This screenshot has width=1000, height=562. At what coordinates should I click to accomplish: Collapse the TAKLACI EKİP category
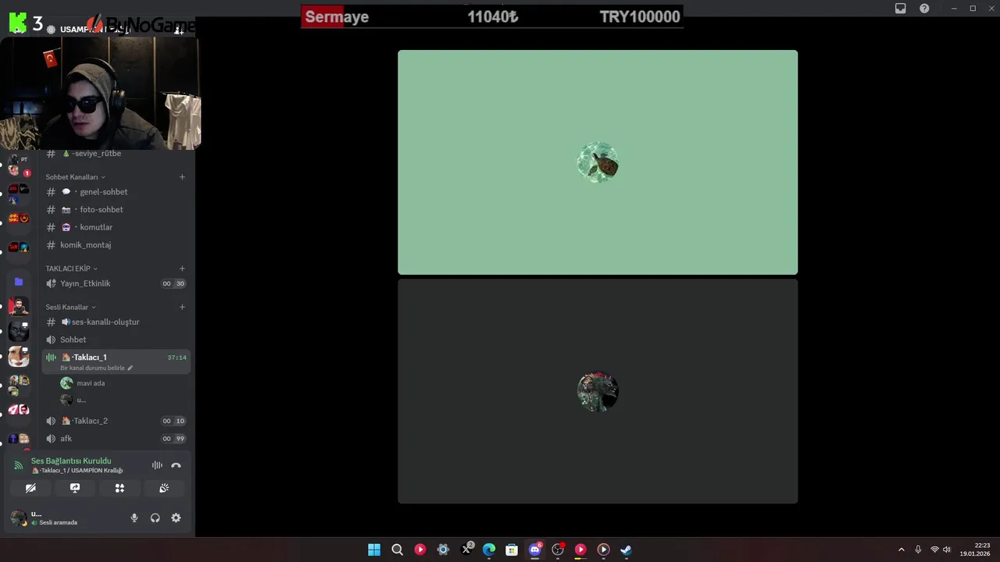[x=71, y=269]
